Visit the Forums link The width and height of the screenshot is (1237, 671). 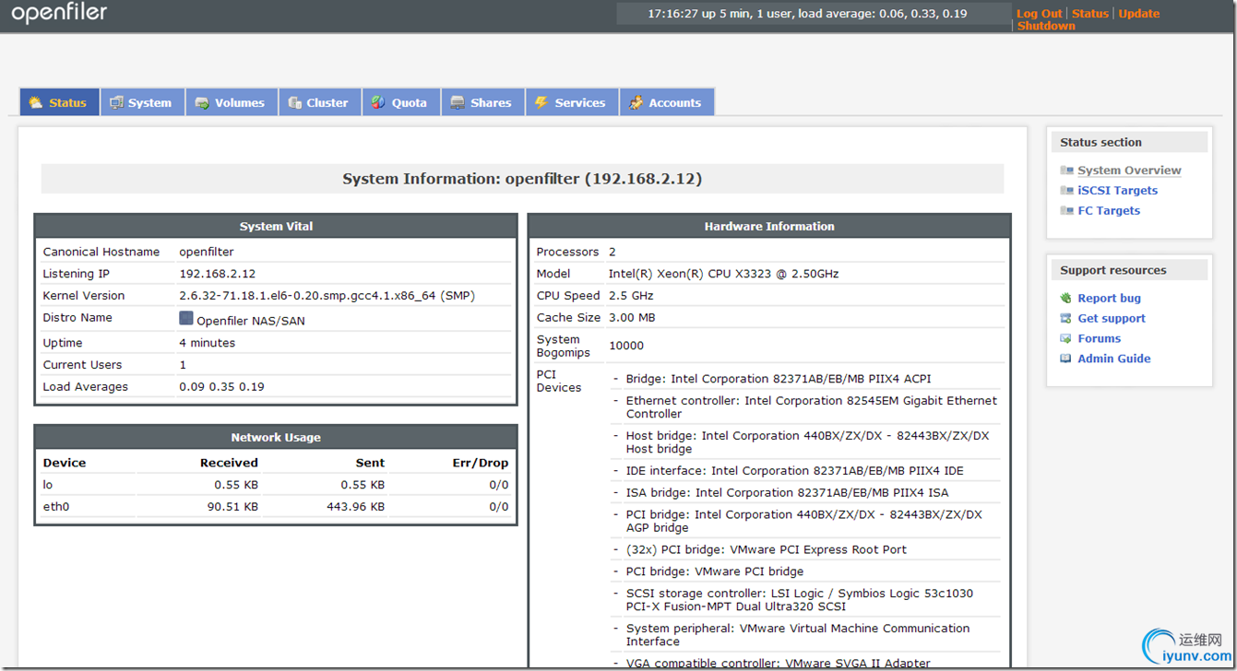[1100, 339]
